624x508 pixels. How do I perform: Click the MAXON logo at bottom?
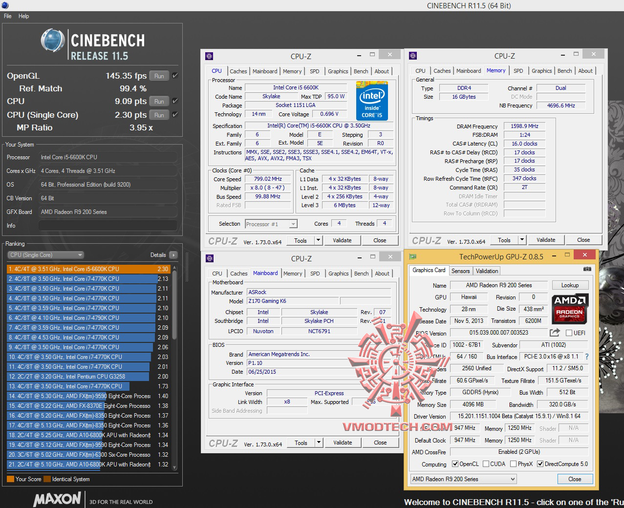pyautogui.click(x=57, y=499)
